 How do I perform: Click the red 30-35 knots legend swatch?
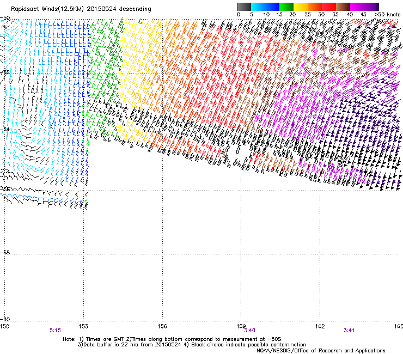click(x=329, y=7)
